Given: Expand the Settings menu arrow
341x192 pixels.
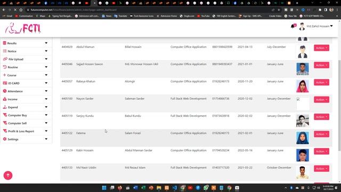Looking at the screenshot, I should pos(46,139).
